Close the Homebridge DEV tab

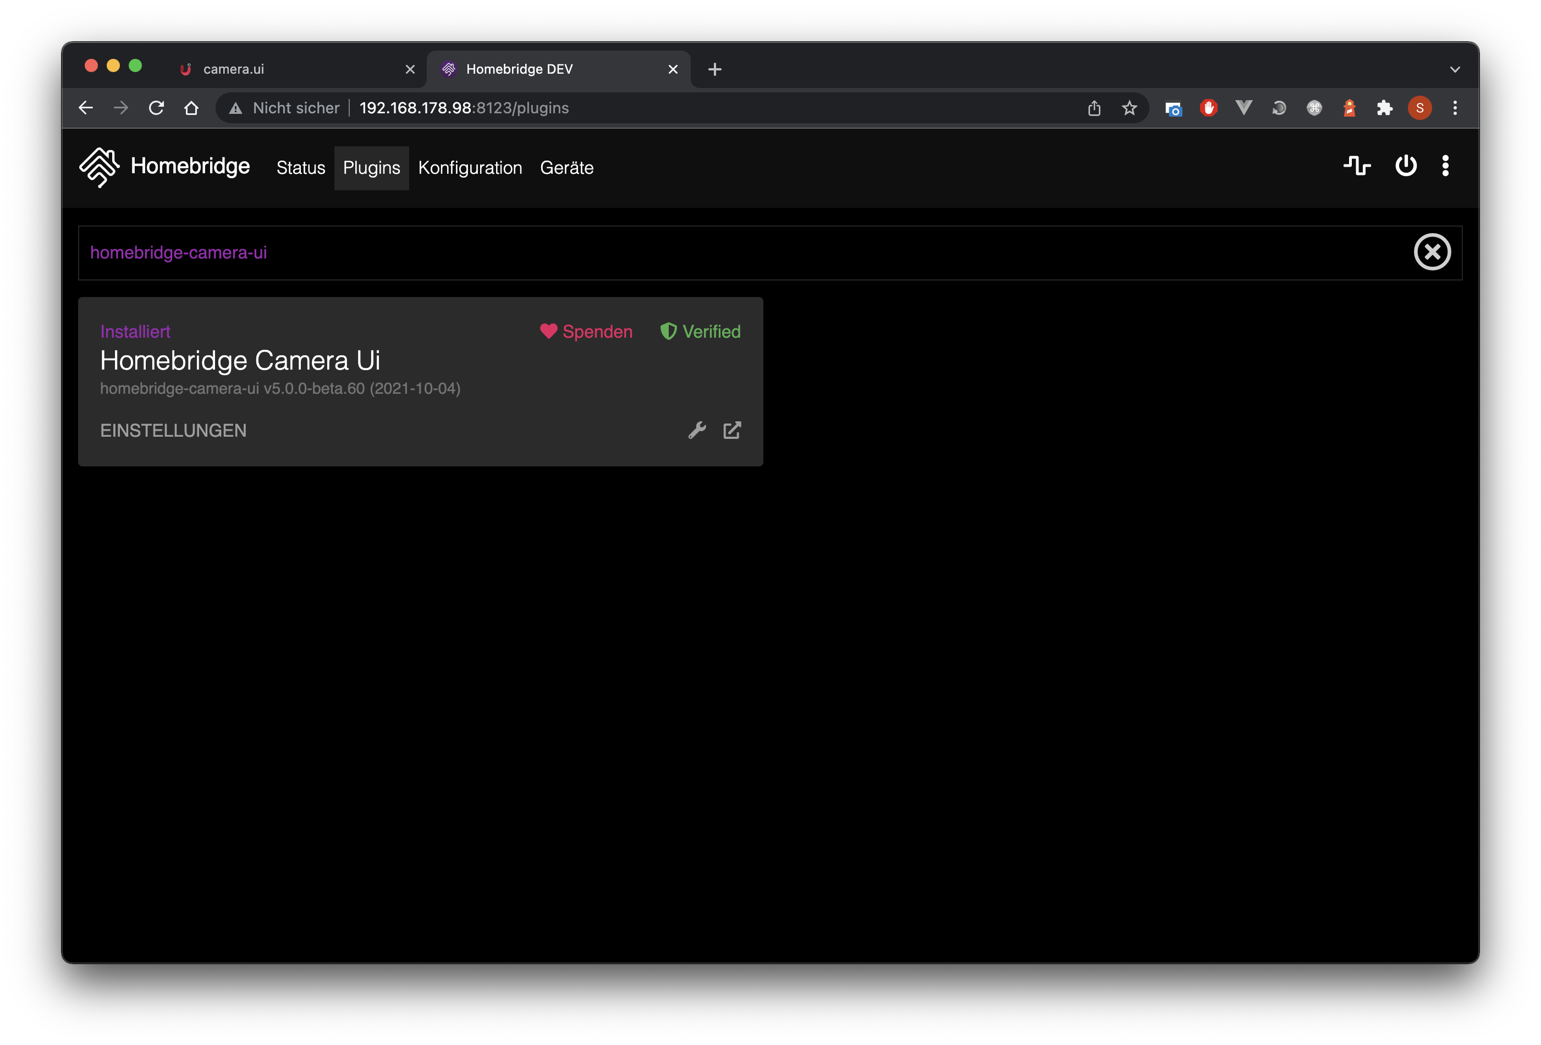tap(673, 69)
